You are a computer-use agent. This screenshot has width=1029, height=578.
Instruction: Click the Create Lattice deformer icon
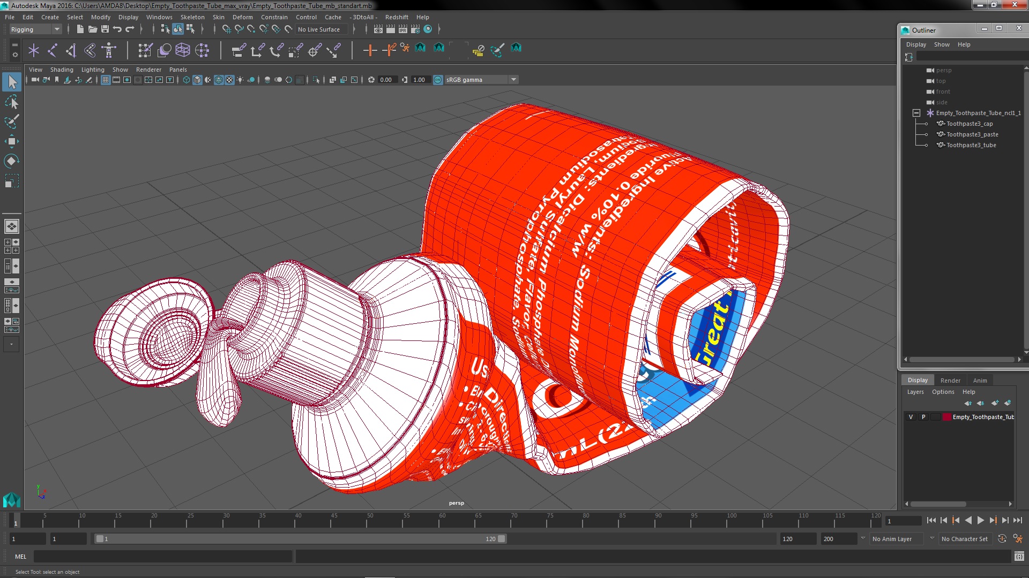click(183, 50)
